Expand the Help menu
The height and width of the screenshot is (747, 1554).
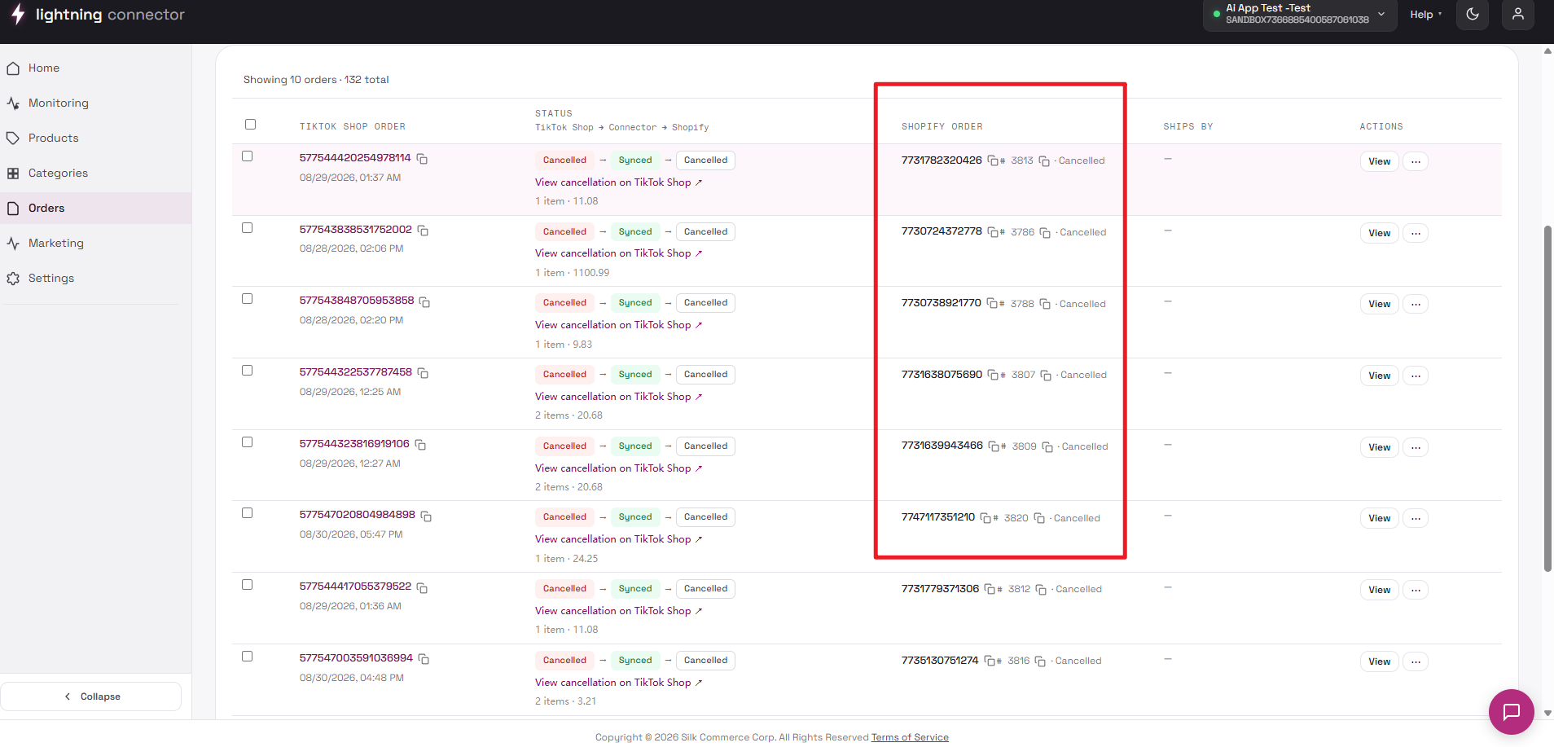pos(1425,15)
